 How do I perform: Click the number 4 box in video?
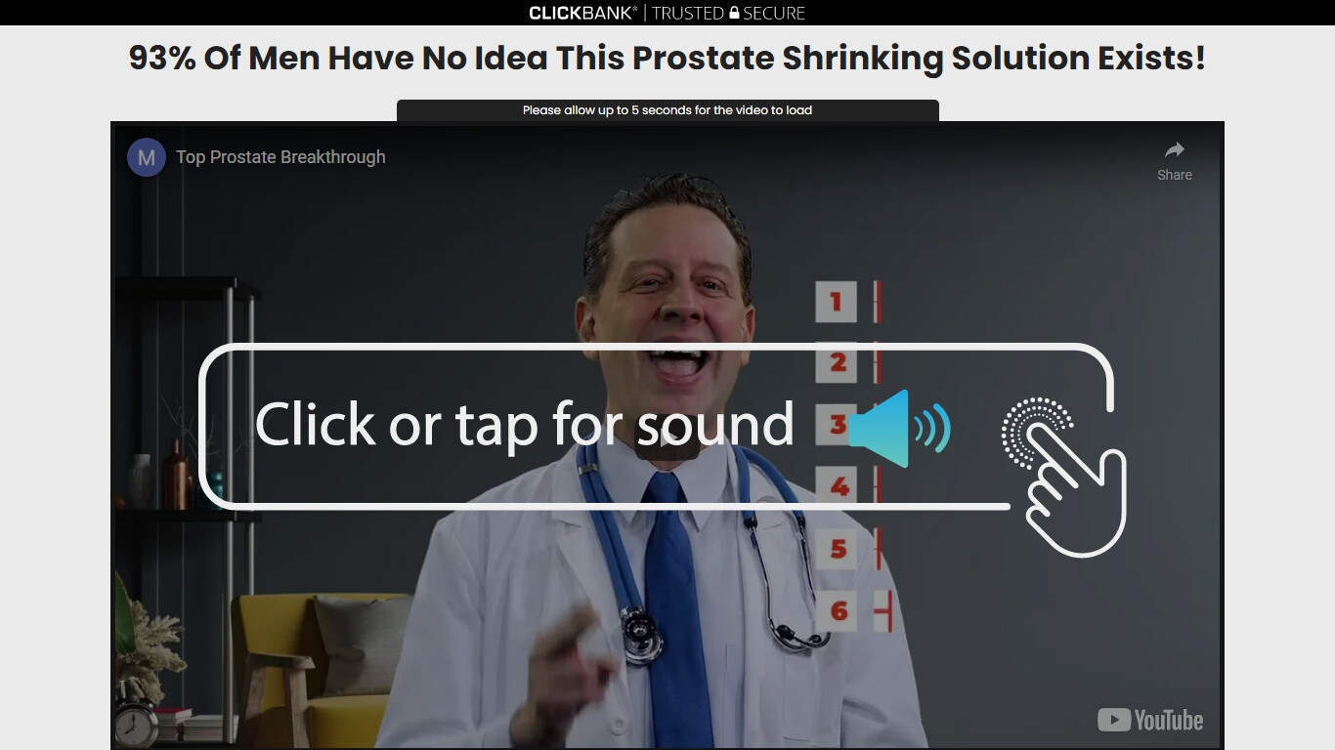(839, 486)
